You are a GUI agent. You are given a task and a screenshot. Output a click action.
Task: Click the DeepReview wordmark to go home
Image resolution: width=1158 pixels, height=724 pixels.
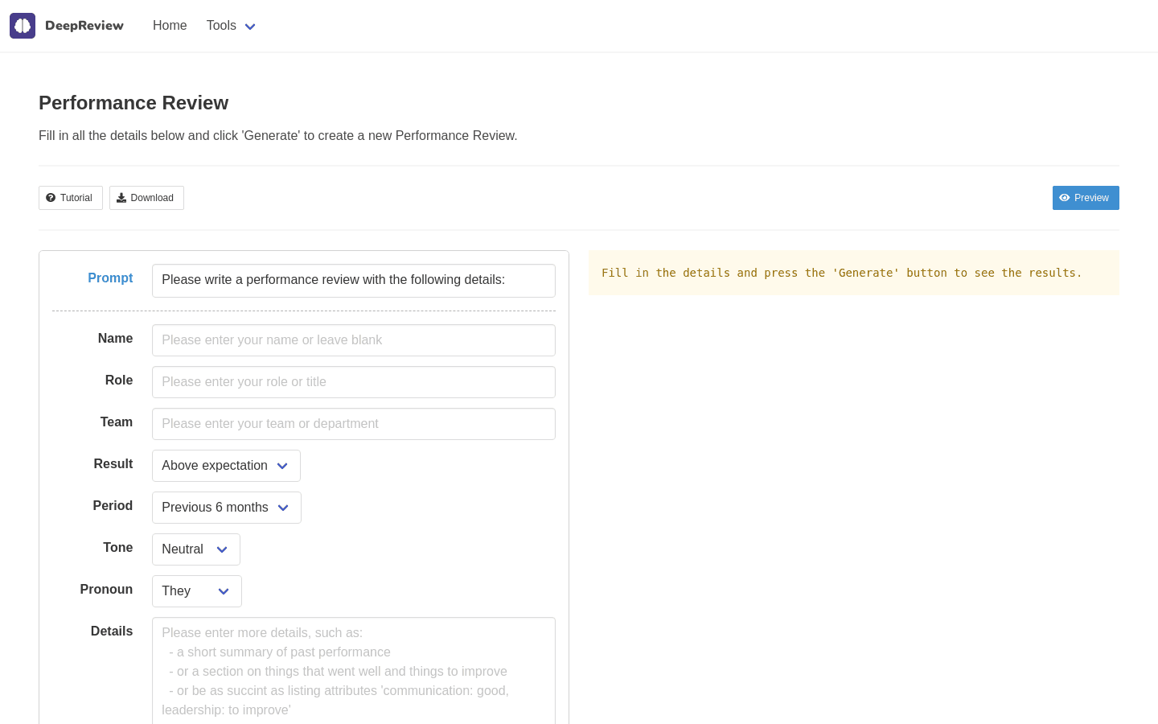[84, 25]
